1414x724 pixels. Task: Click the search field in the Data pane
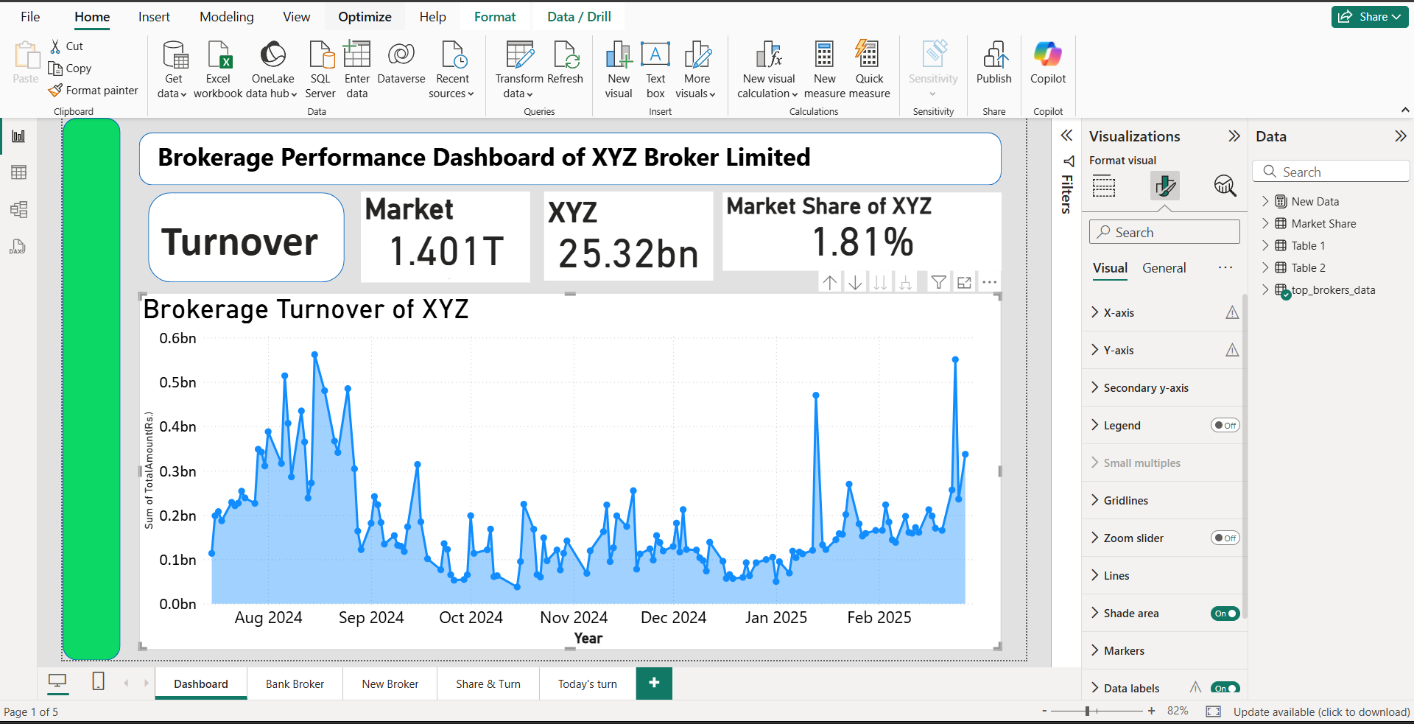click(1332, 171)
